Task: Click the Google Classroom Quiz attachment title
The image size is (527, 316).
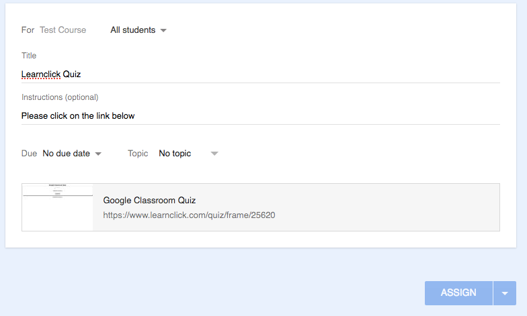Action: (x=149, y=200)
